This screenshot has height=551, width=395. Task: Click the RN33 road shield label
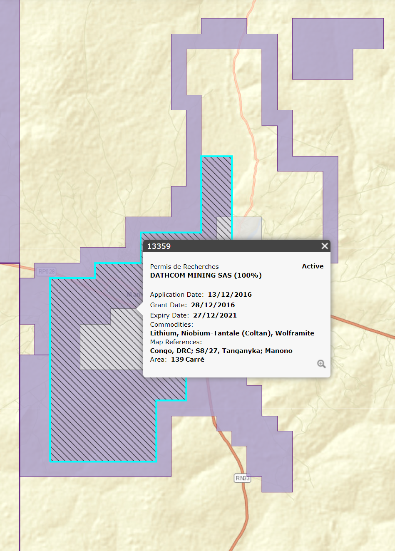[242, 478]
